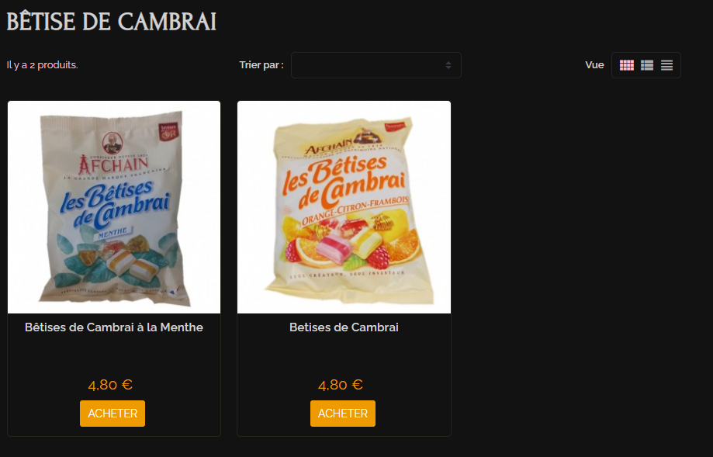Open the Betises de Cambrai product title link
Image resolution: width=713 pixels, height=457 pixels.
(x=344, y=327)
